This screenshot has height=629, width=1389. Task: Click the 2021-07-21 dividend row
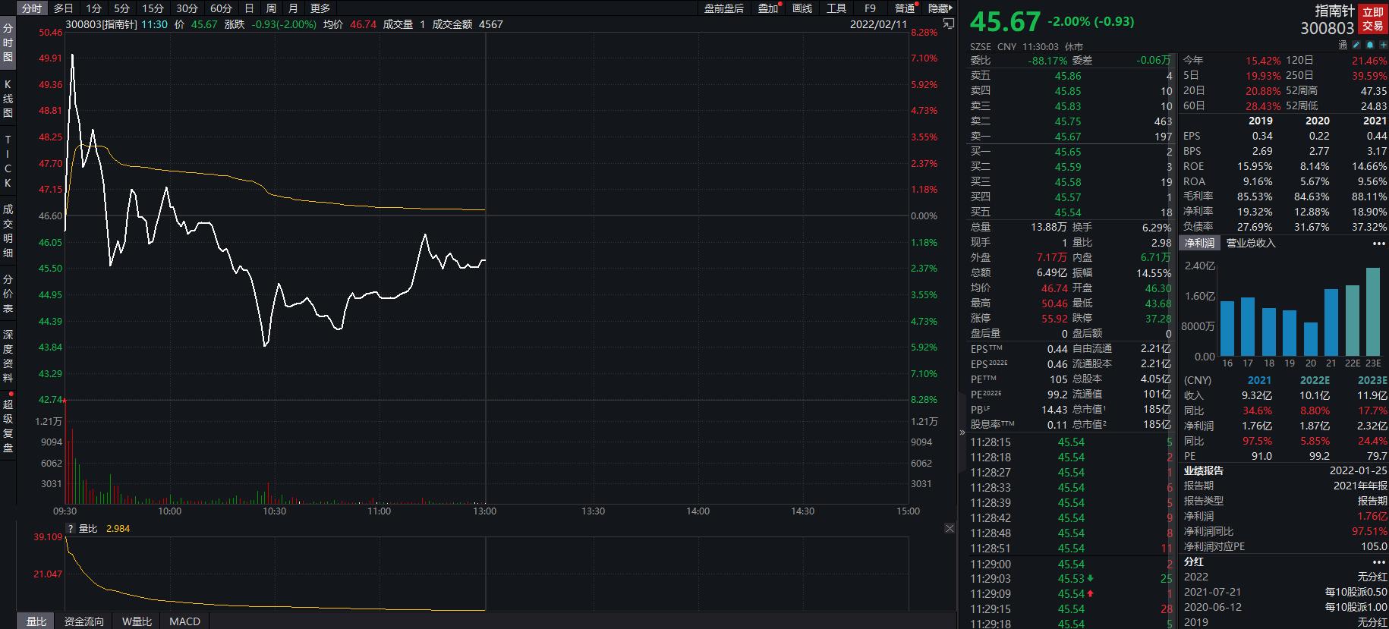point(1285,592)
